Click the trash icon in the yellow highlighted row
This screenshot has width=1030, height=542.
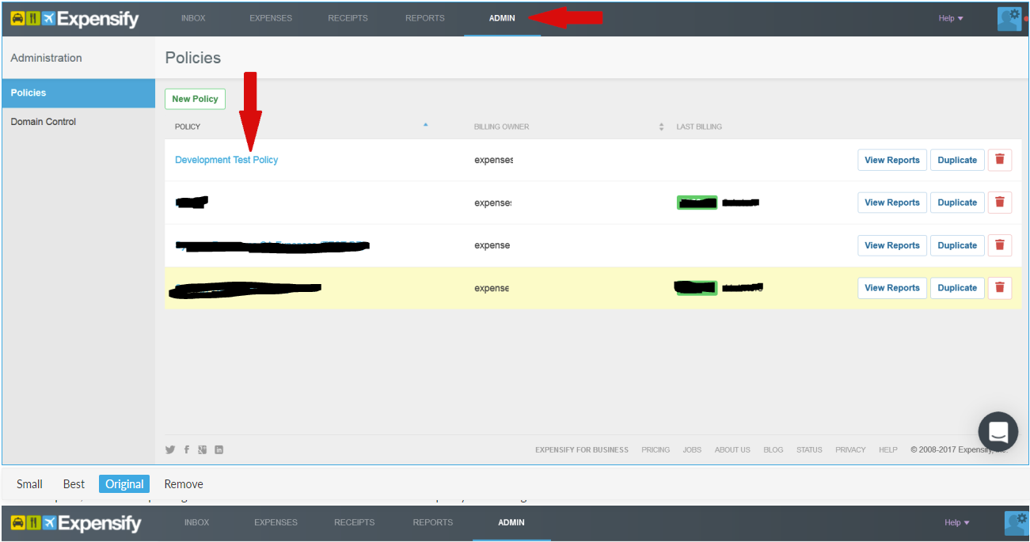1000,288
